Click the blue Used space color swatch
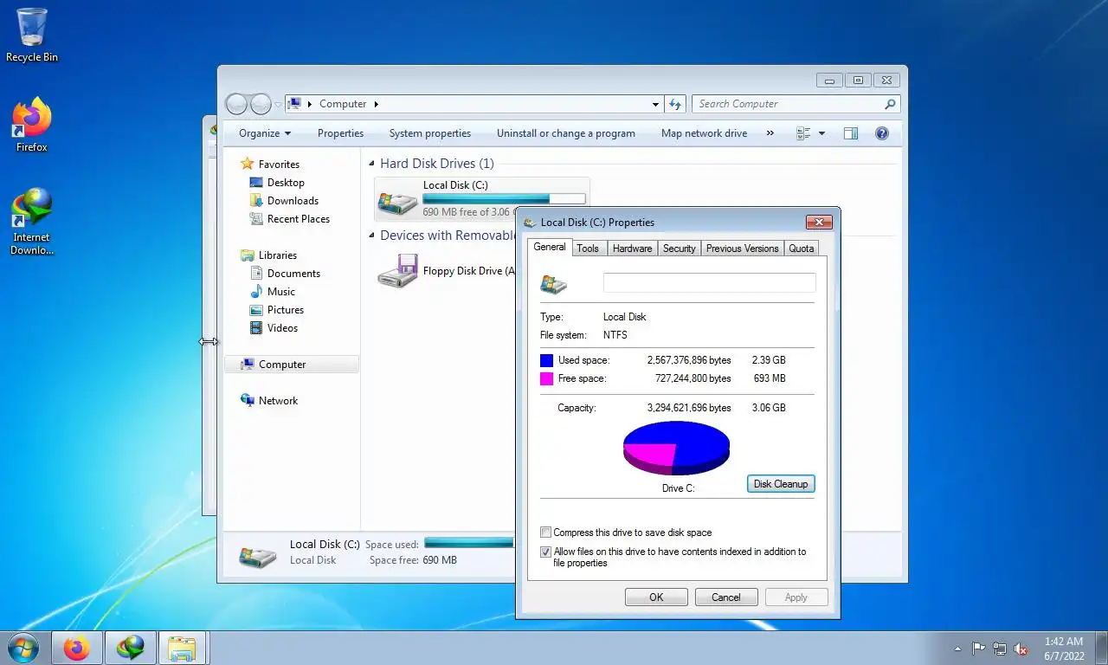This screenshot has width=1108, height=665. [x=546, y=360]
